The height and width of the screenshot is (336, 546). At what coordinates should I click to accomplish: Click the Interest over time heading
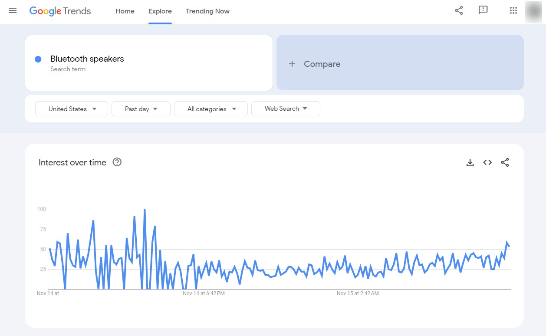[72, 163]
